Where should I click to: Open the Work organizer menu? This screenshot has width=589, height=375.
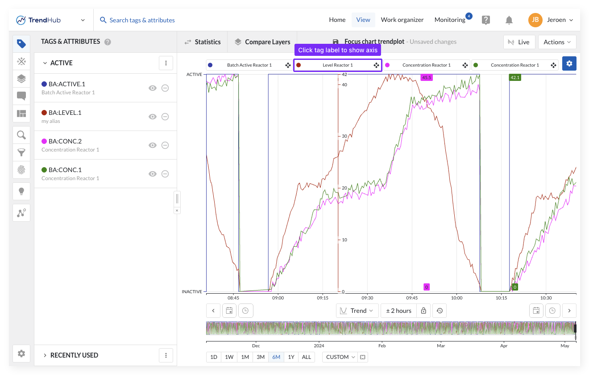click(x=402, y=20)
